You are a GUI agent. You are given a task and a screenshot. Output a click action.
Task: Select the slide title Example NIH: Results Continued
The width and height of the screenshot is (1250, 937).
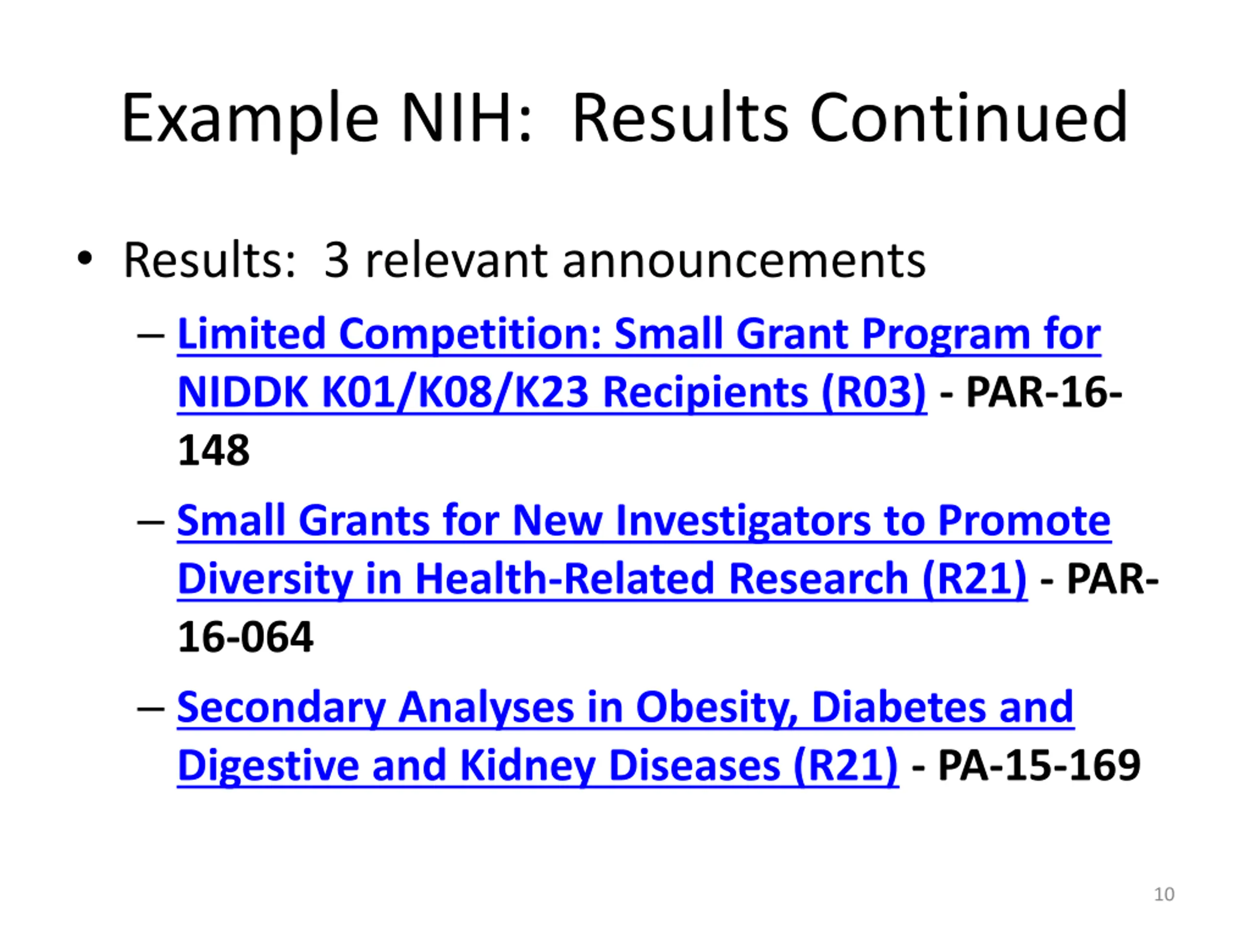[625, 119]
